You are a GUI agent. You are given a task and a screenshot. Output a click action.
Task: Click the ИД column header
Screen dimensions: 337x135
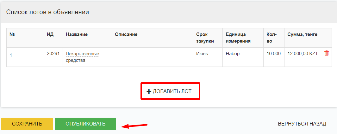pos(50,34)
